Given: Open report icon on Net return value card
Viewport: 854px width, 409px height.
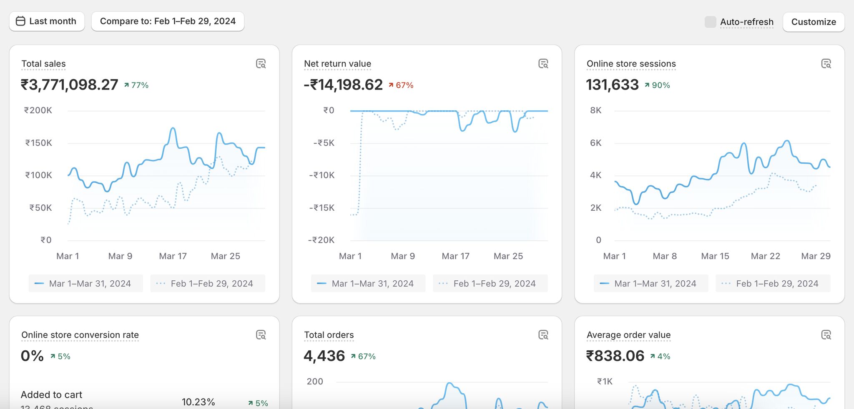Looking at the screenshot, I should click(543, 64).
